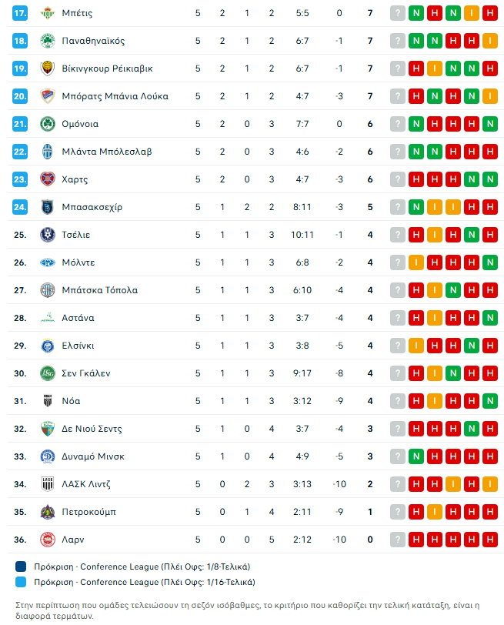The image size is (504, 625).
Task: Click the blue position badge number 24
Action: click(20, 207)
